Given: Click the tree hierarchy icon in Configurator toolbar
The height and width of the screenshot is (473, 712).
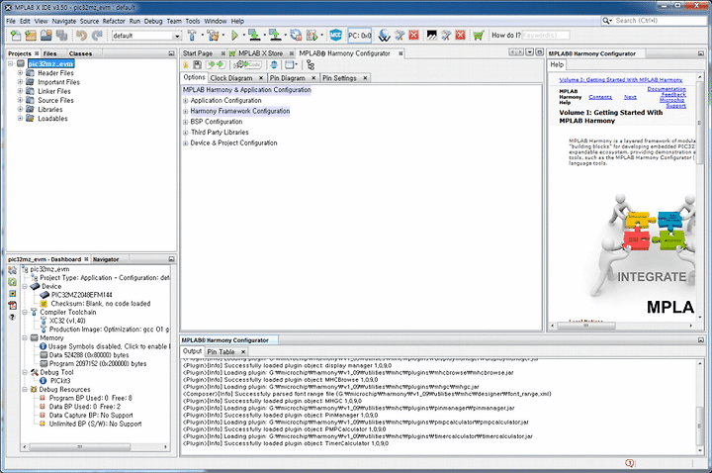Looking at the screenshot, I should click(311, 65).
